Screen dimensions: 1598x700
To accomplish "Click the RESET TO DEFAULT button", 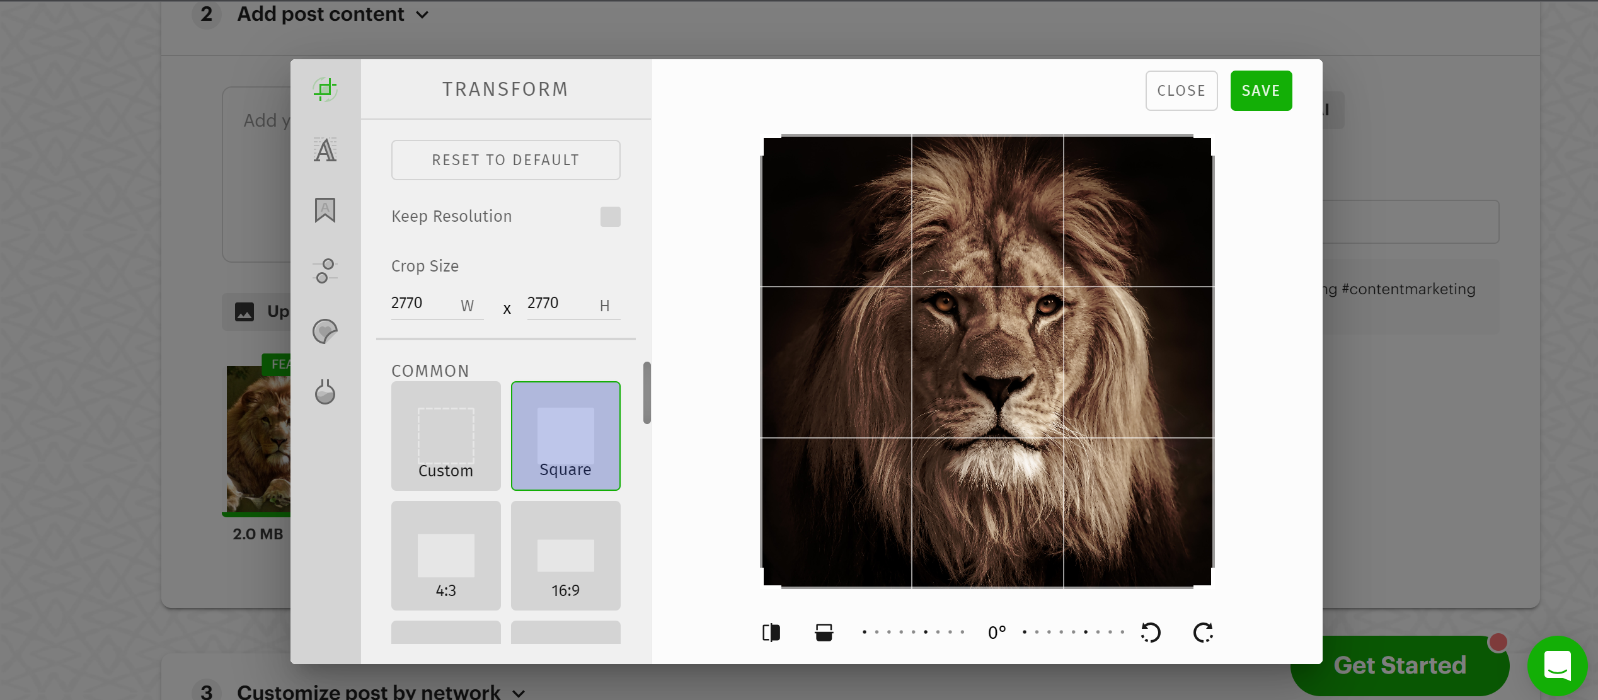I will [507, 160].
